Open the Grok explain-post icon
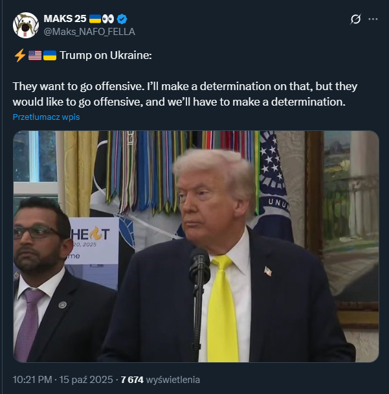Image resolution: width=389 pixels, height=394 pixels. click(x=355, y=19)
